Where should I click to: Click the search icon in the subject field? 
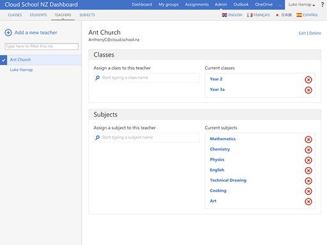pos(97,138)
